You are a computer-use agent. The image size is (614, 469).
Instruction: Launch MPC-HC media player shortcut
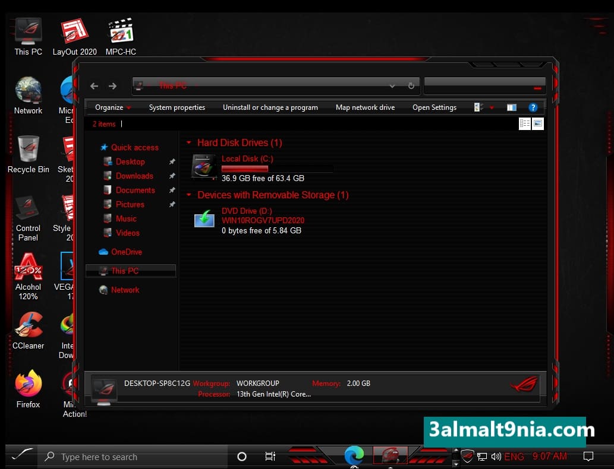click(121, 36)
